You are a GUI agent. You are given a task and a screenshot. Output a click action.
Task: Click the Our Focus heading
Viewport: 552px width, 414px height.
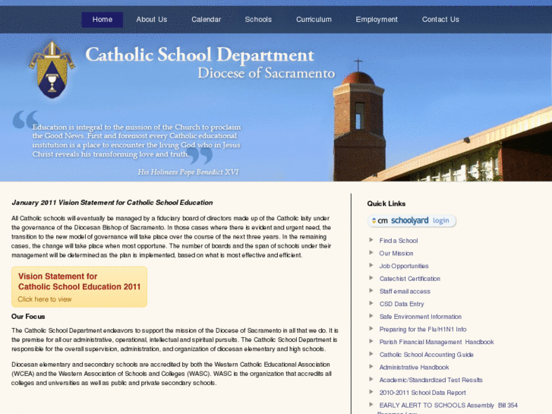(28, 317)
